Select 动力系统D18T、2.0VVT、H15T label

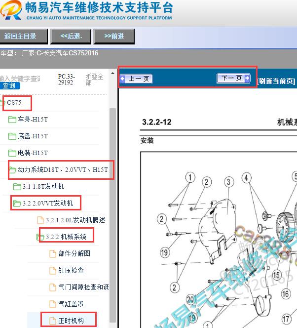(63, 169)
